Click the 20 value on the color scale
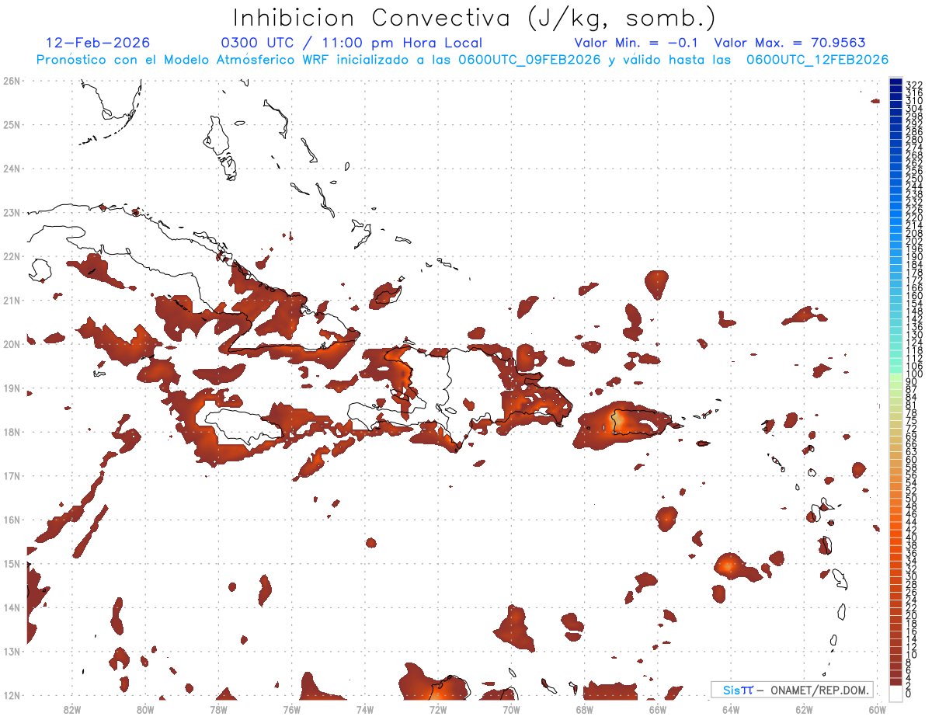The height and width of the screenshot is (720, 932). pyautogui.click(x=911, y=615)
